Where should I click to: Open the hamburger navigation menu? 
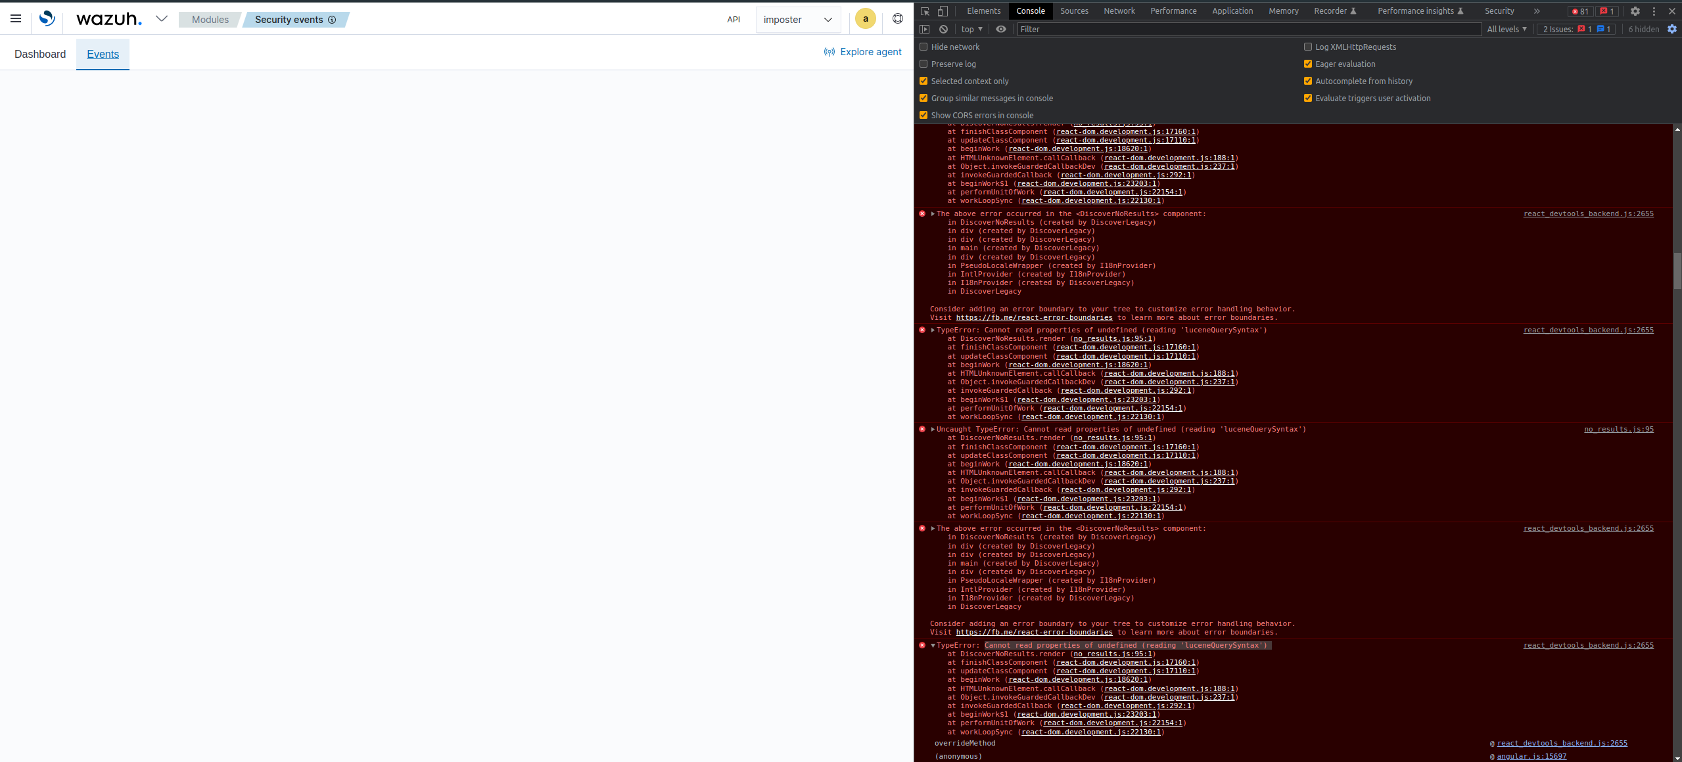click(15, 18)
